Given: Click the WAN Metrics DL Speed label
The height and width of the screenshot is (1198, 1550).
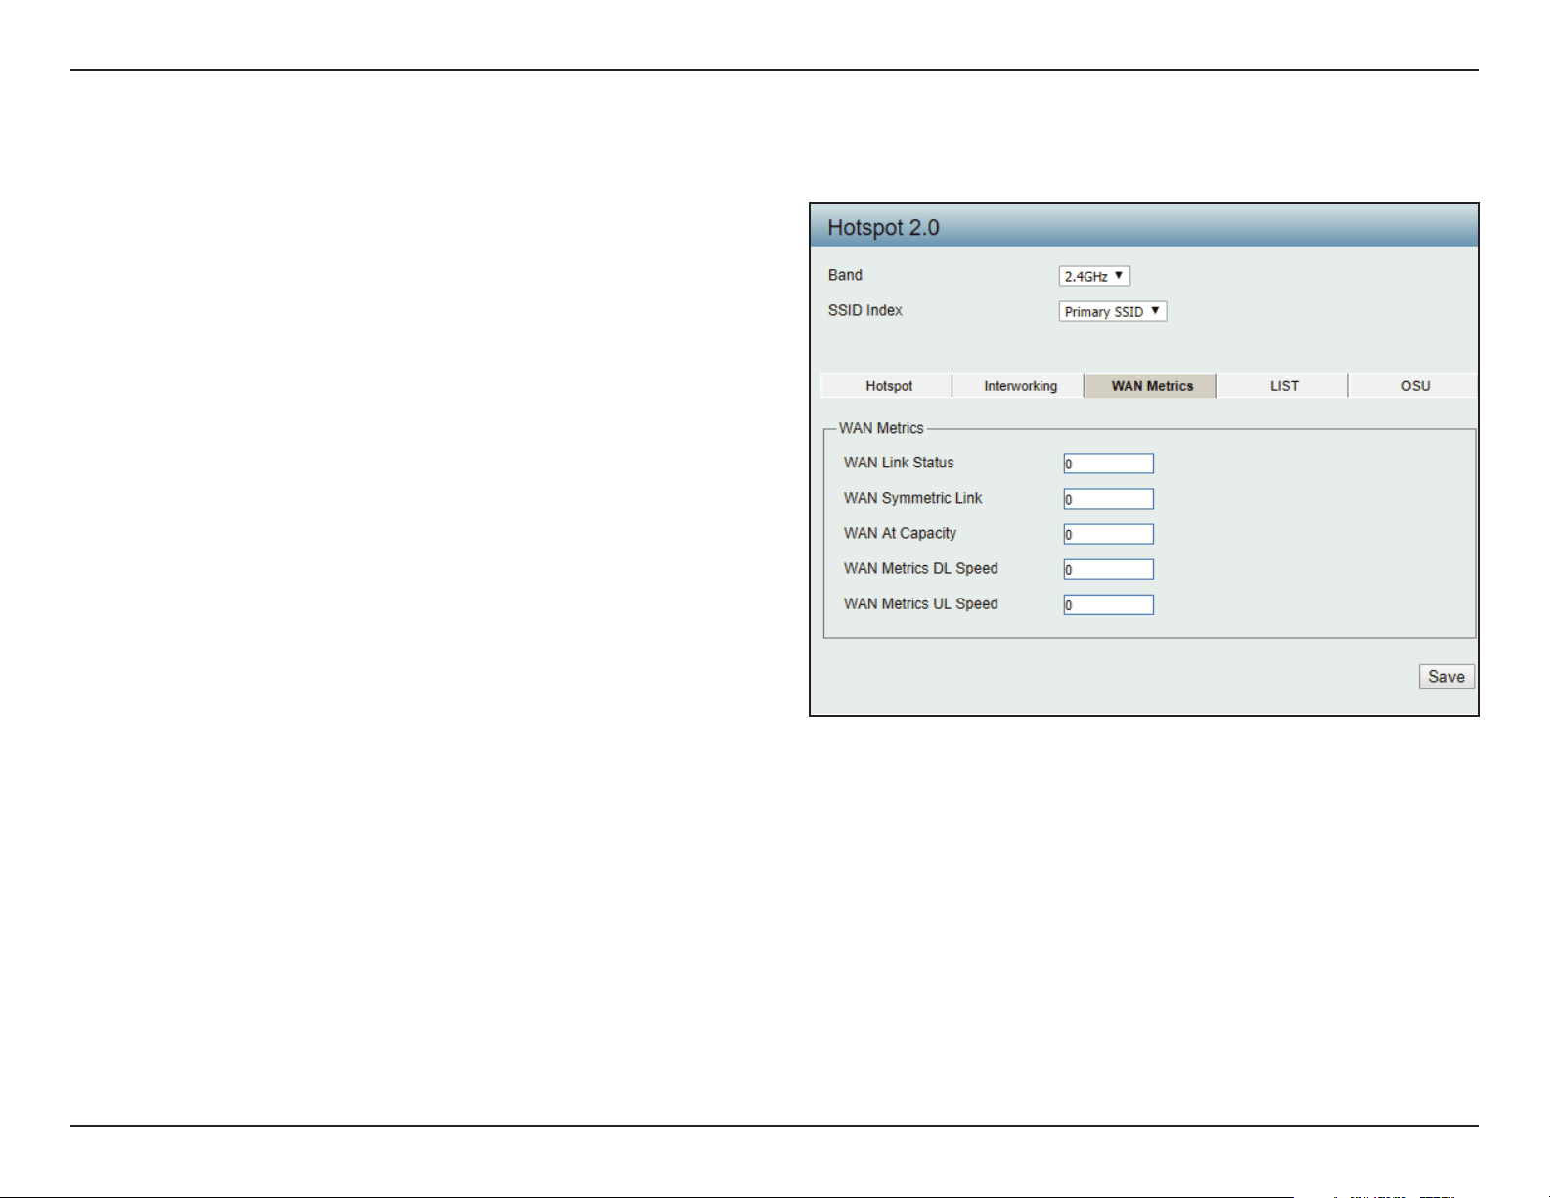Looking at the screenshot, I should click(921, 568).
